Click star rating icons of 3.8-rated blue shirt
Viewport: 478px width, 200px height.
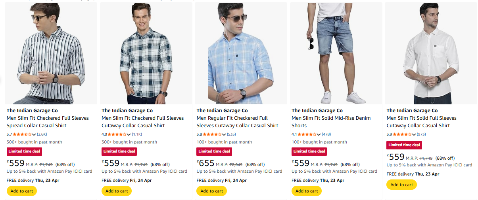click(214, 134)
